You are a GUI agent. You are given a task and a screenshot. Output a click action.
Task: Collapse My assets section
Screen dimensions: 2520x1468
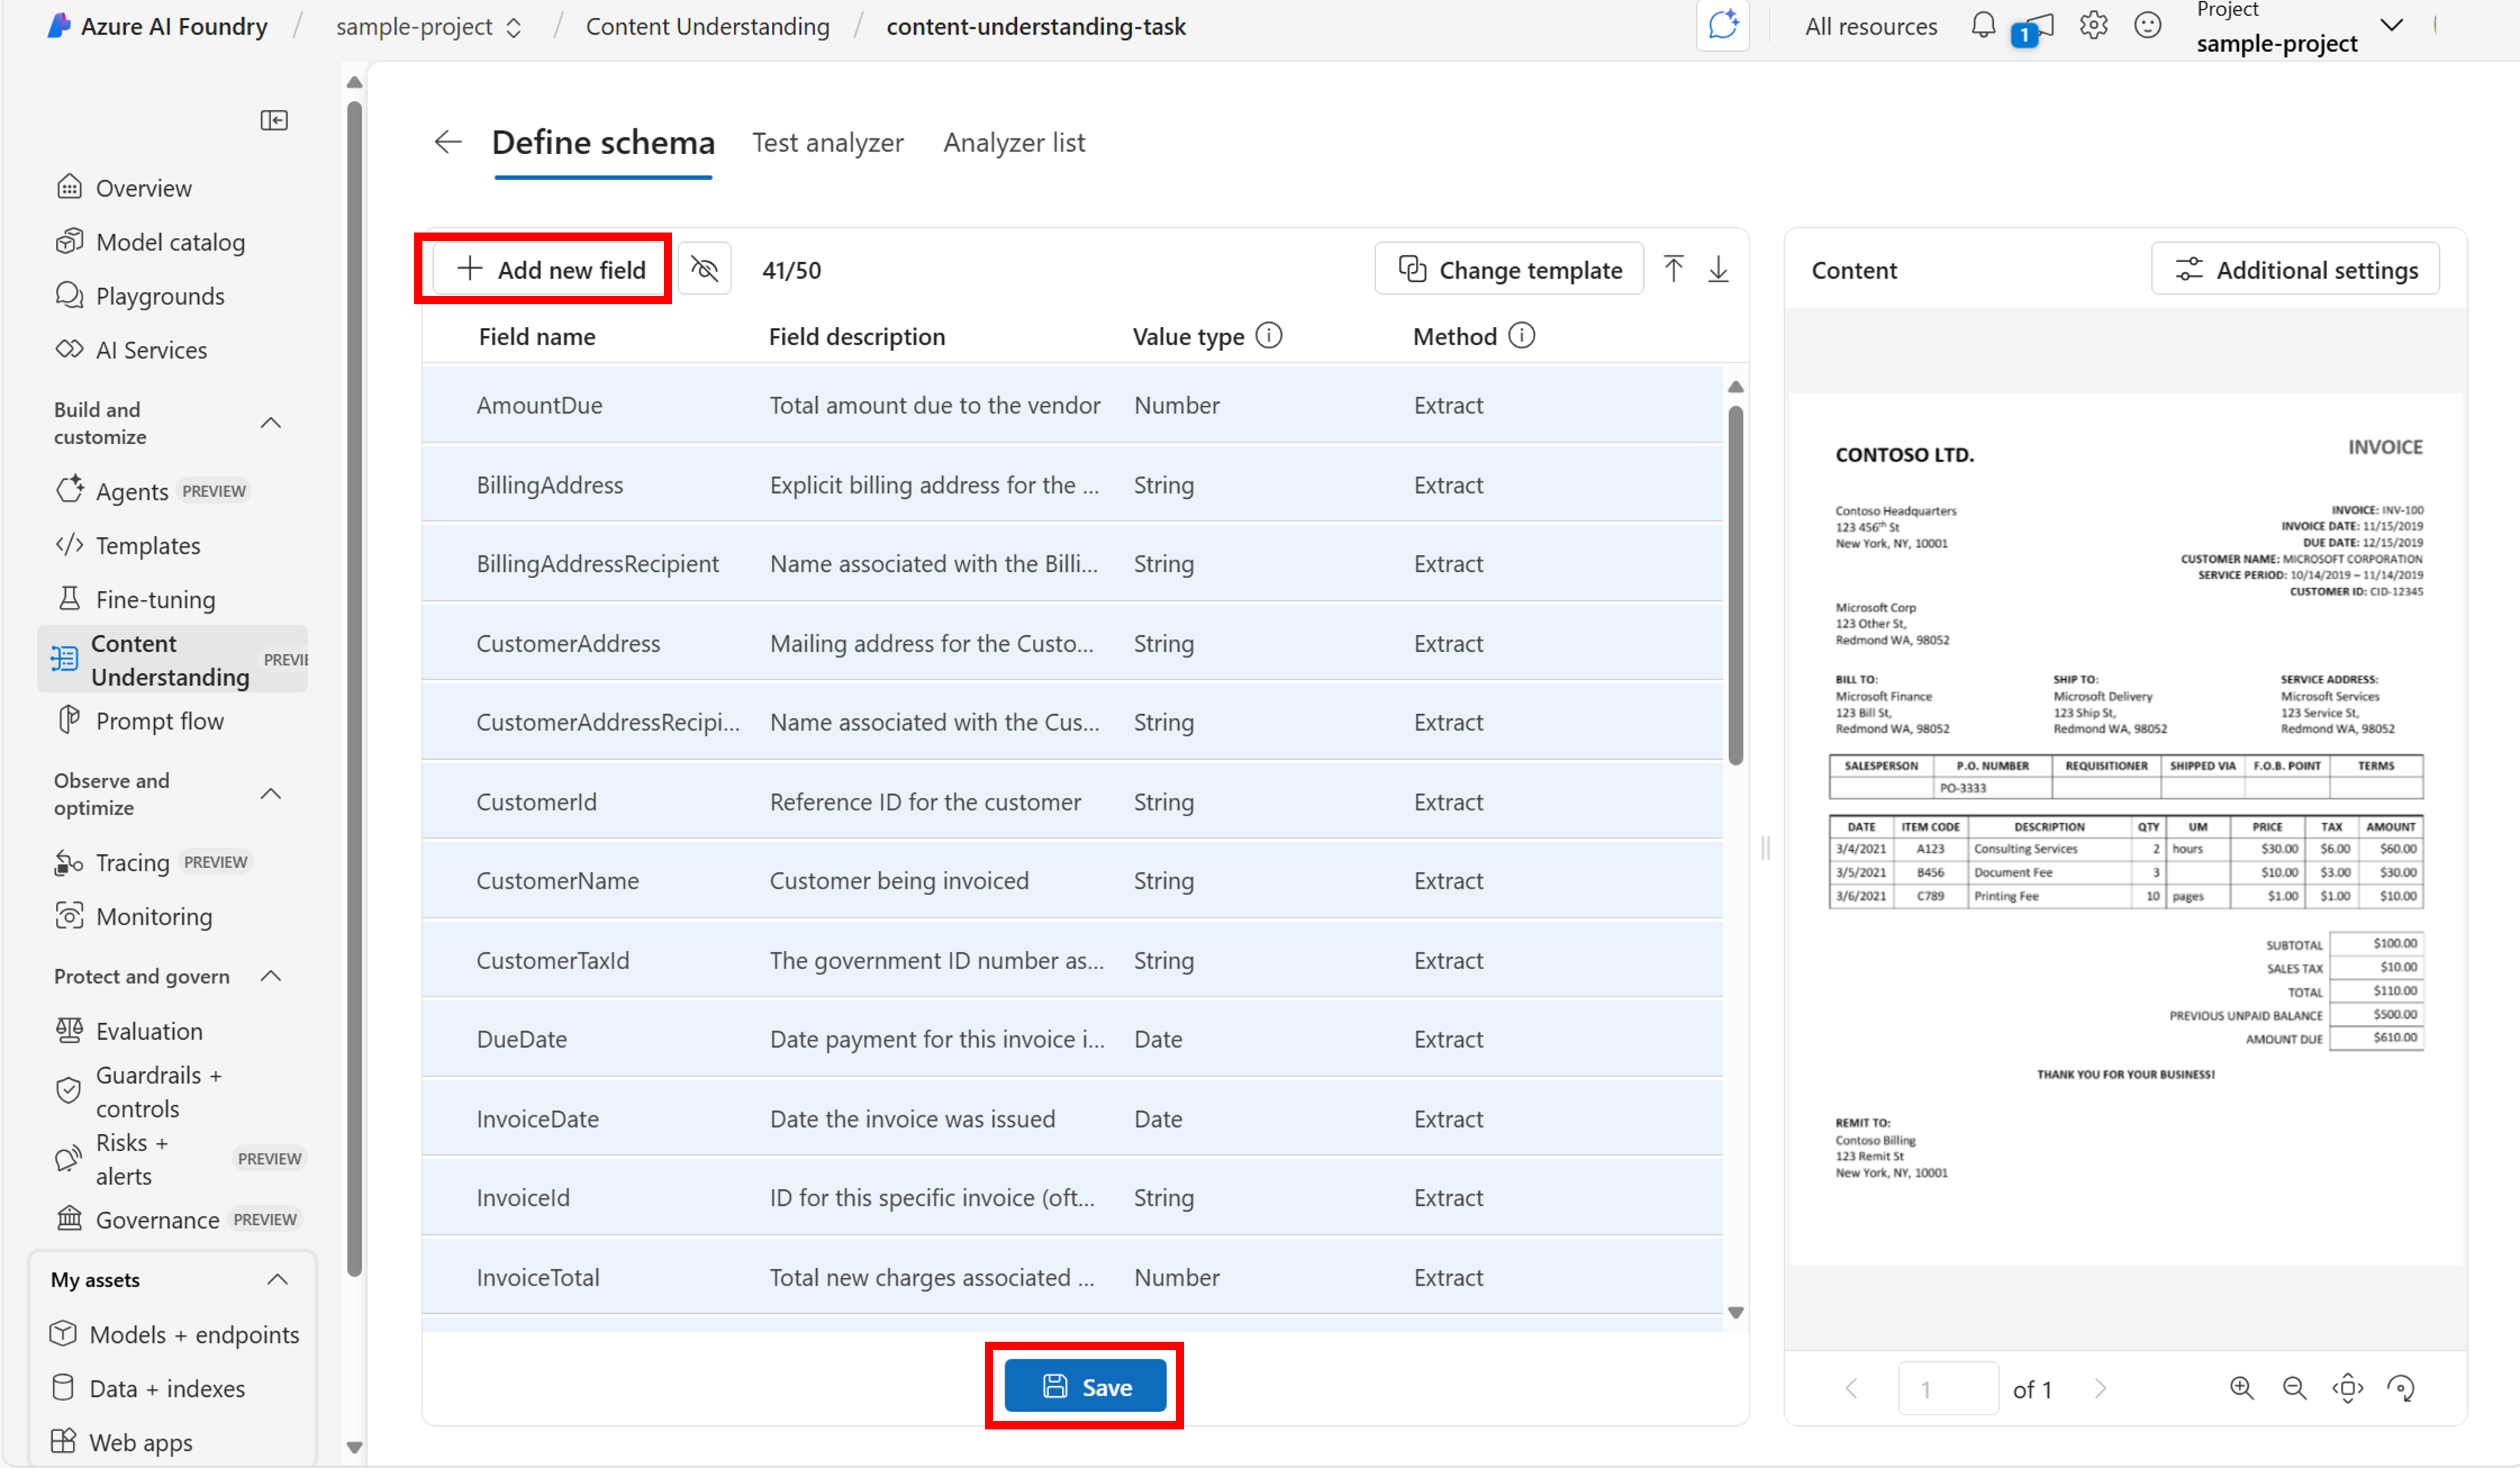[x=278, y=1280]
